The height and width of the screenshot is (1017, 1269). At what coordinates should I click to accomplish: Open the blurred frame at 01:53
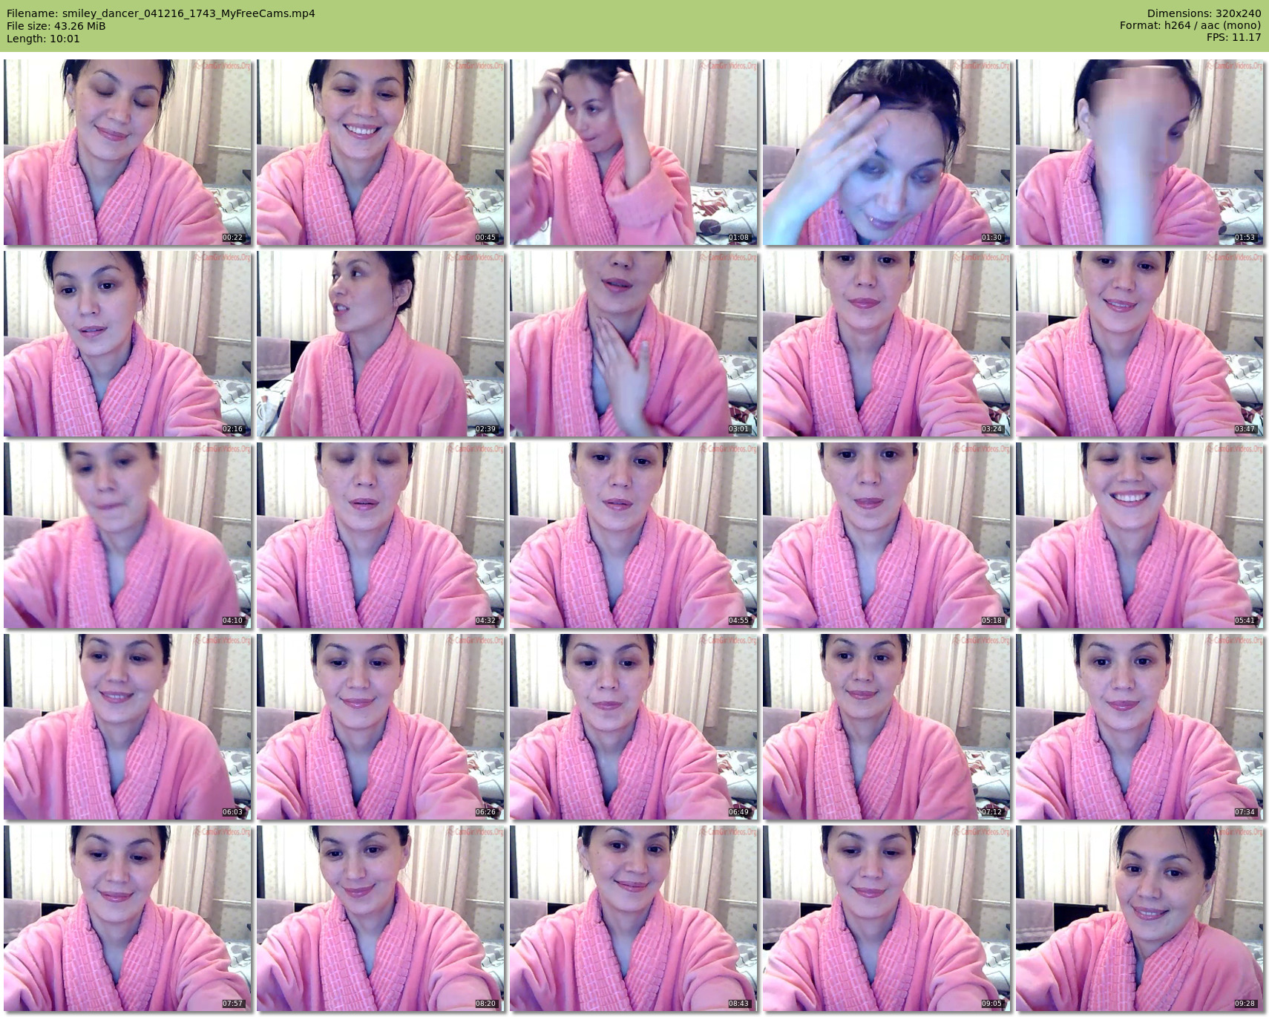(x=1140, y=152)
